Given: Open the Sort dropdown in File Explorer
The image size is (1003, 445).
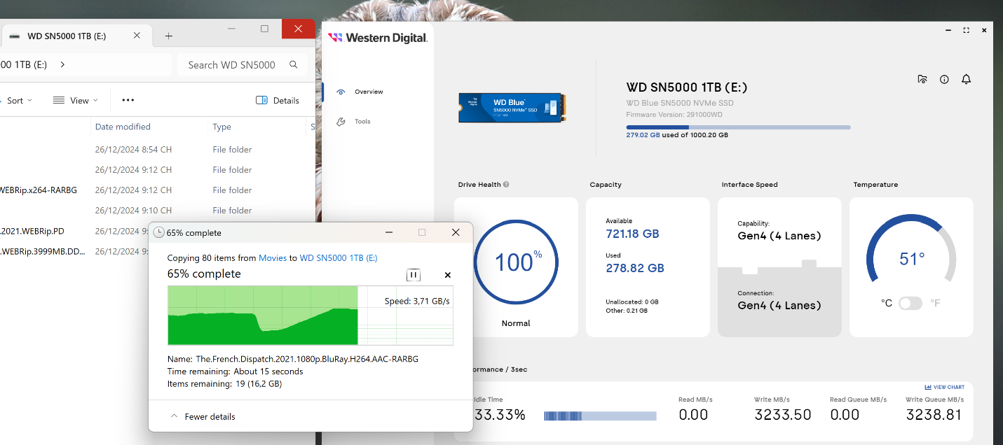Looking at the screenshot, I should coord(18,101).
